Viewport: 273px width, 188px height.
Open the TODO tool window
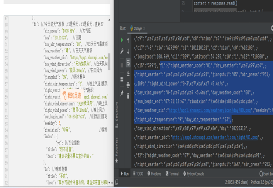pos(138,174)
